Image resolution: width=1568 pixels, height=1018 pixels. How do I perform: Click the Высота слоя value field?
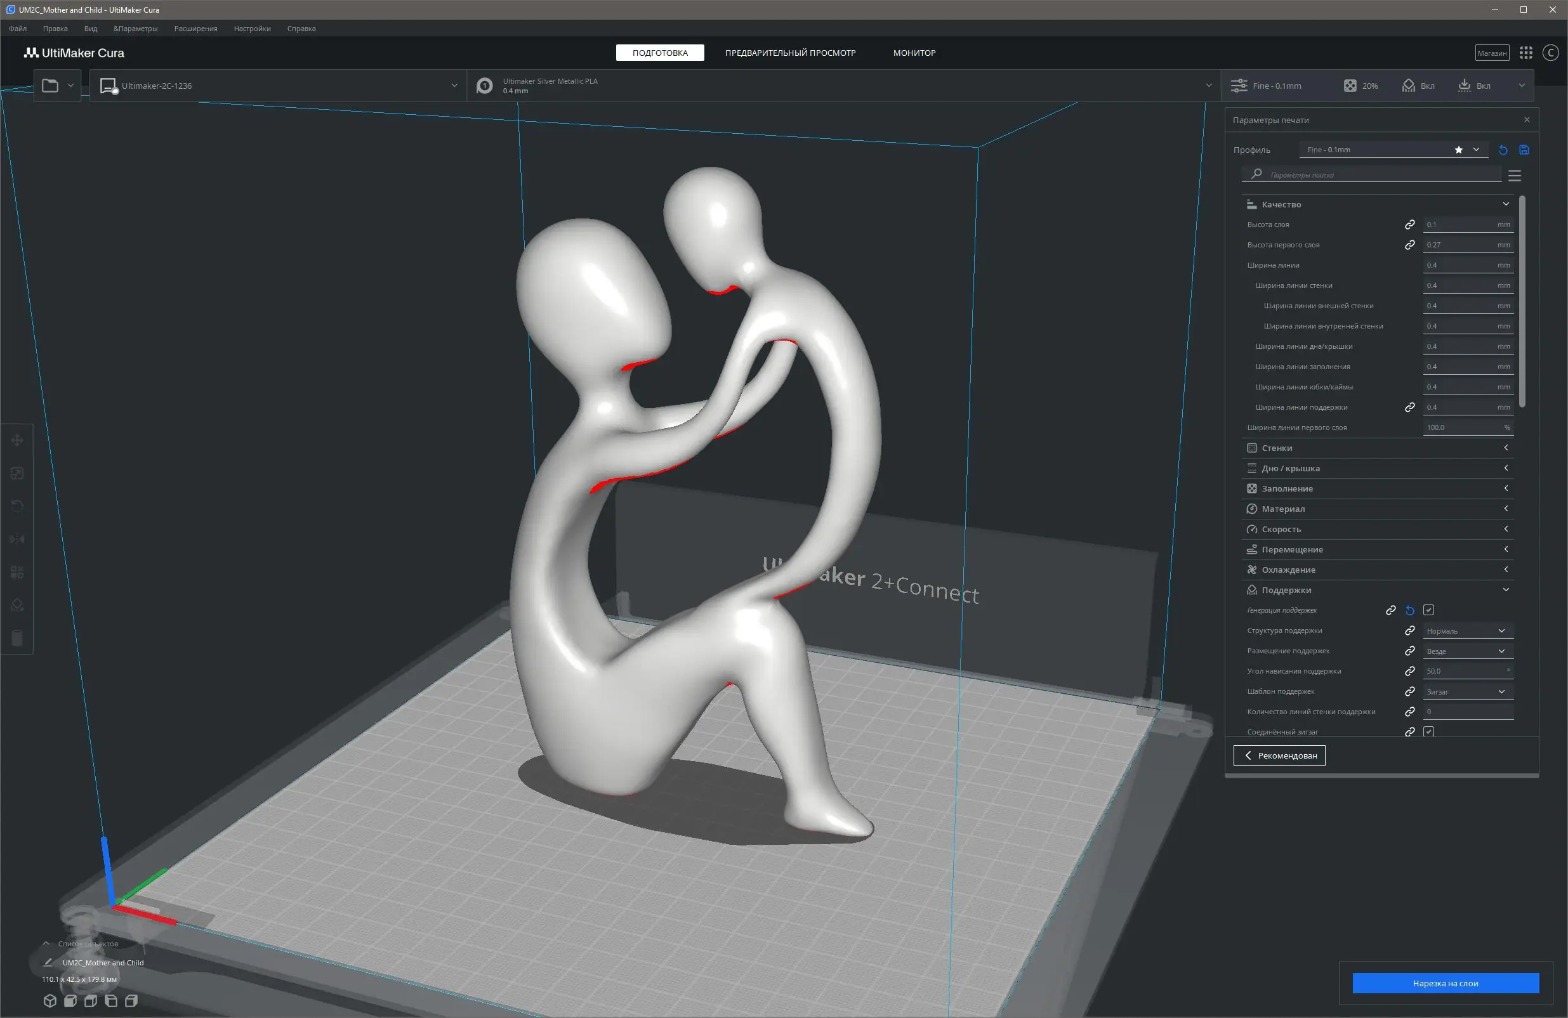click(1459, 225)
